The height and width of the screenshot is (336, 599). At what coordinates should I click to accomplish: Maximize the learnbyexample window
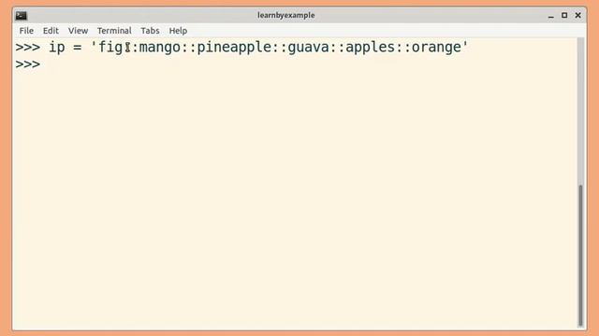564,15
